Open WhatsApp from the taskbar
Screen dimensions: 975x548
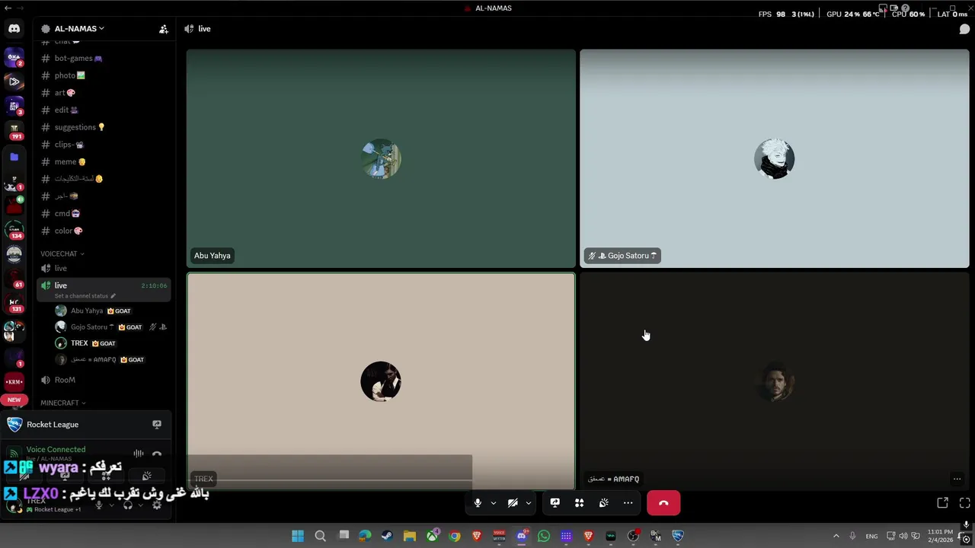pos(544,536)
